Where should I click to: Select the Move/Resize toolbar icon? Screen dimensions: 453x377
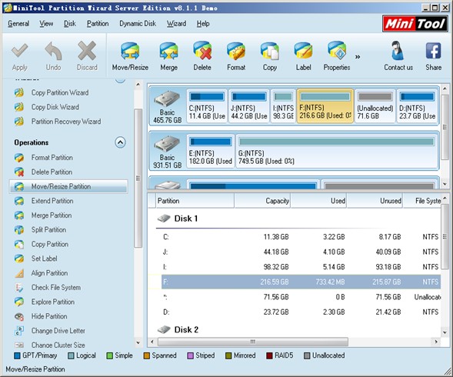click(130, 52)
